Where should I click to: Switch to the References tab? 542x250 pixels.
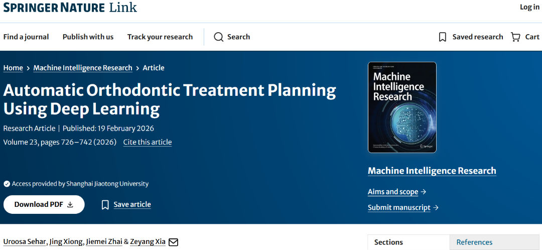tap(474, 242)
